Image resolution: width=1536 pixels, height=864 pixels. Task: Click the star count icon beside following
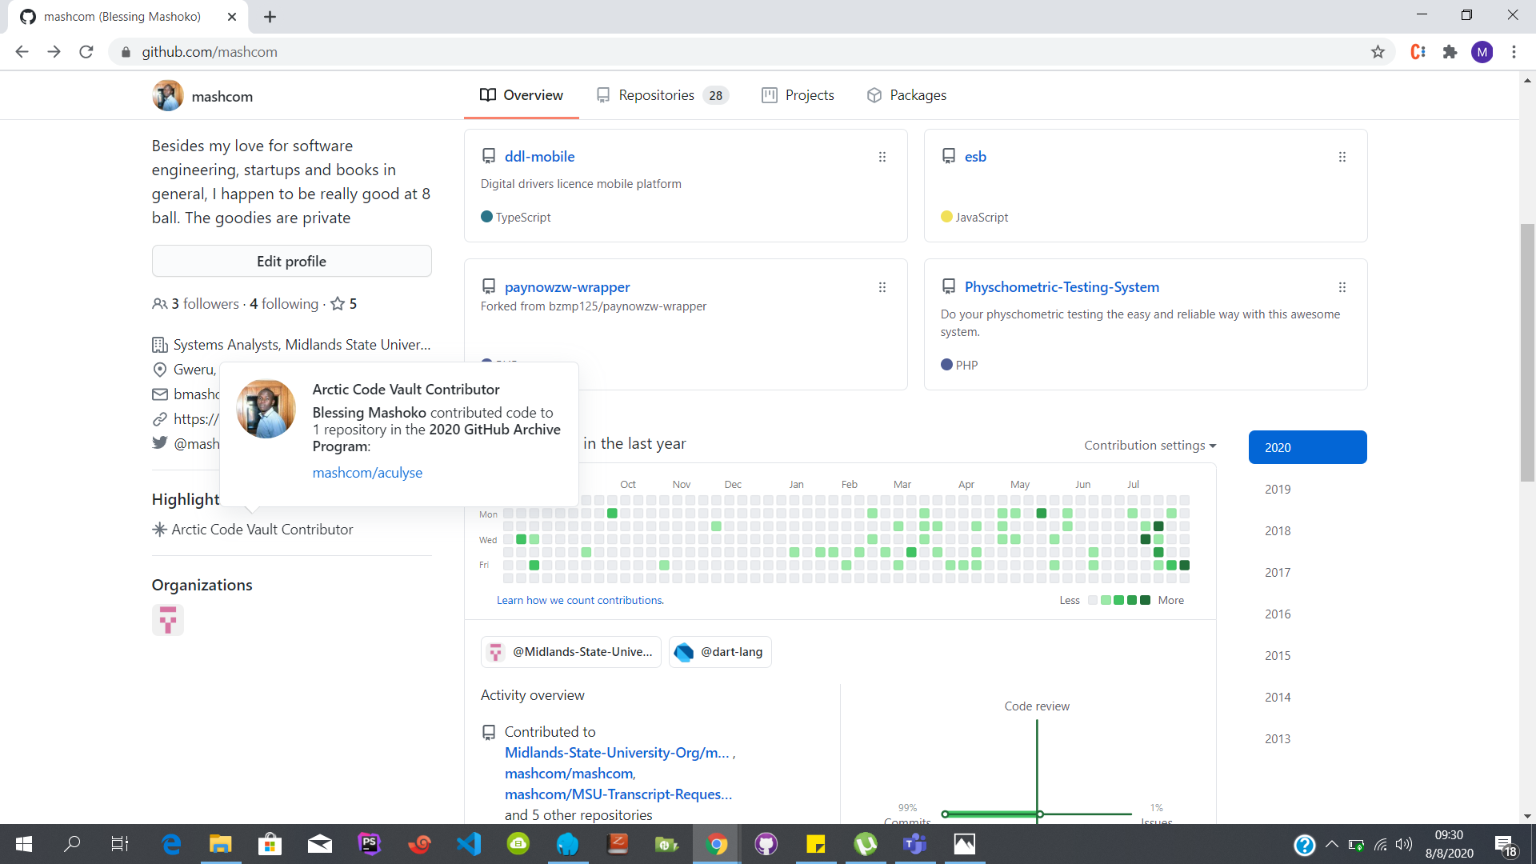coord(338,304)
